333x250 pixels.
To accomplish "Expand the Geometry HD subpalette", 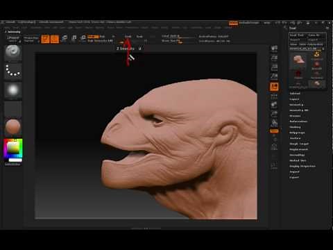I will coord(299,110).
